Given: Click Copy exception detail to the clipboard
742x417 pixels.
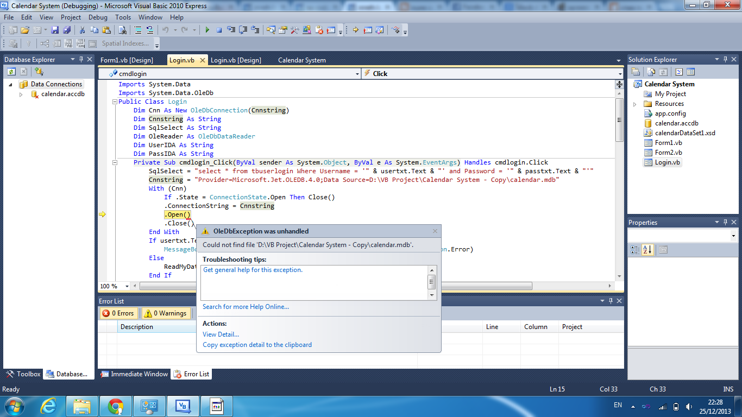Looking at the screenshot, I should tap(257, 345).
